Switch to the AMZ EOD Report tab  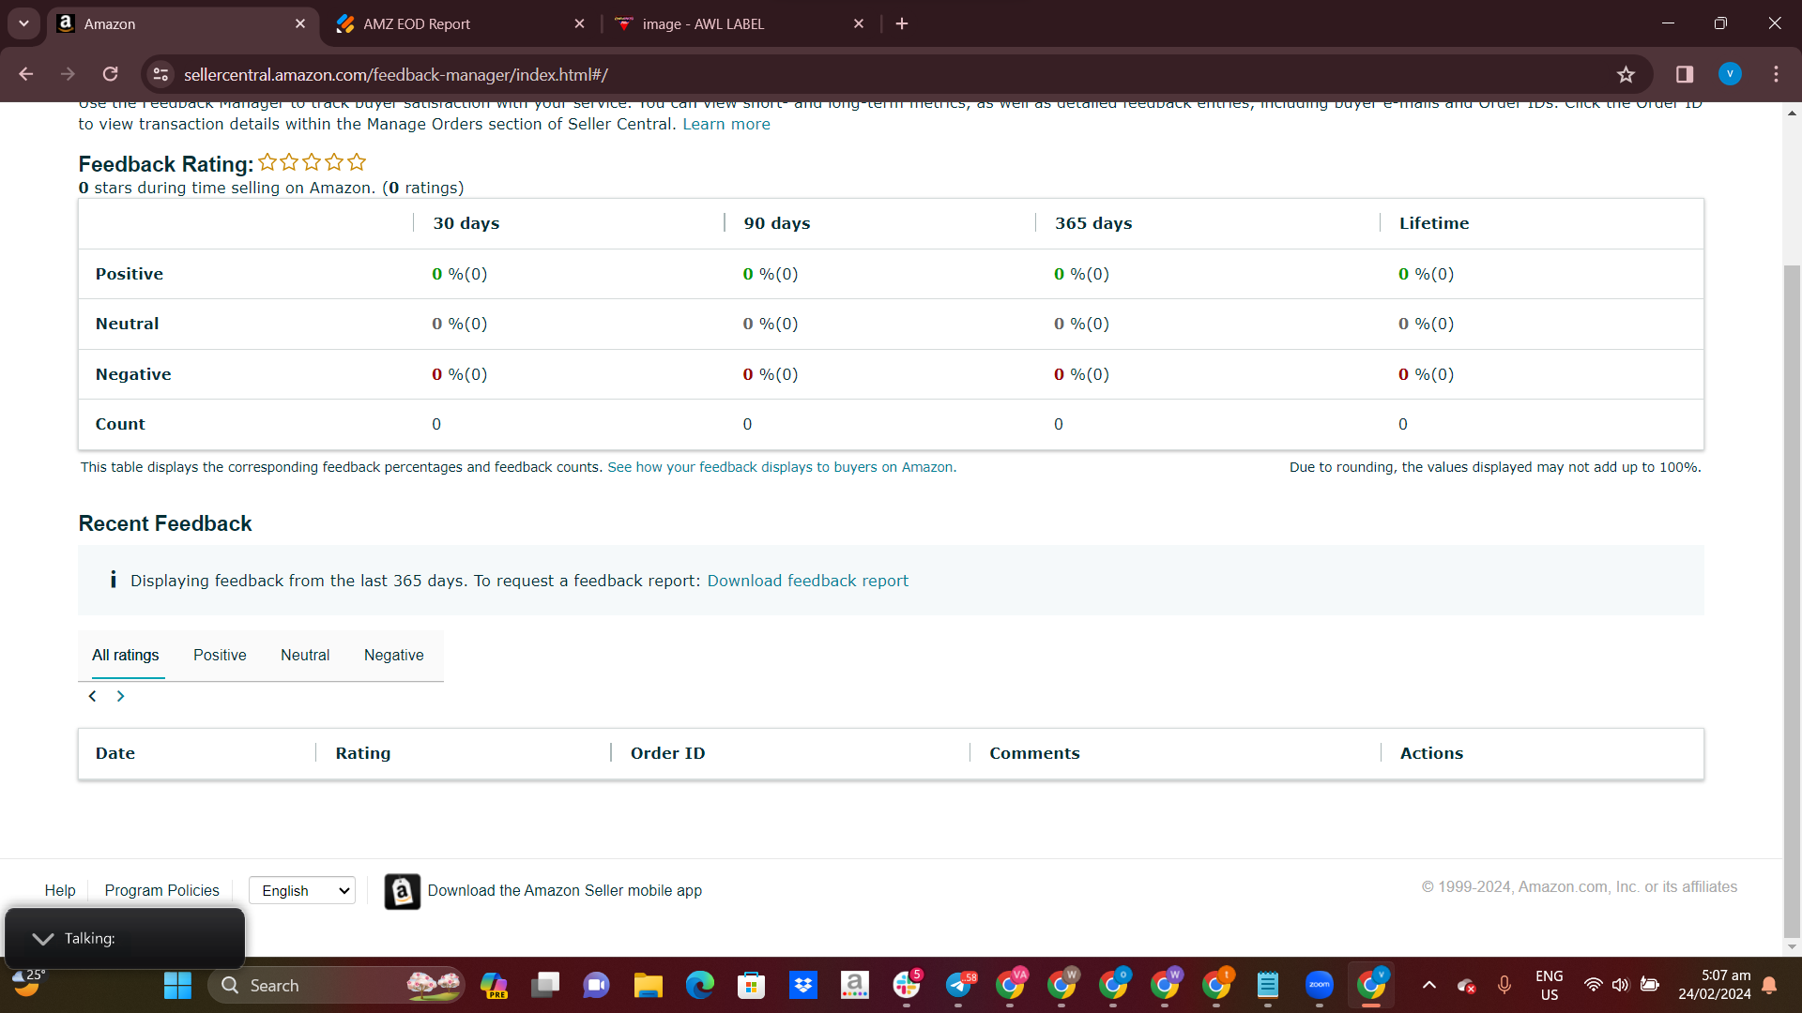tap(460, 23)
